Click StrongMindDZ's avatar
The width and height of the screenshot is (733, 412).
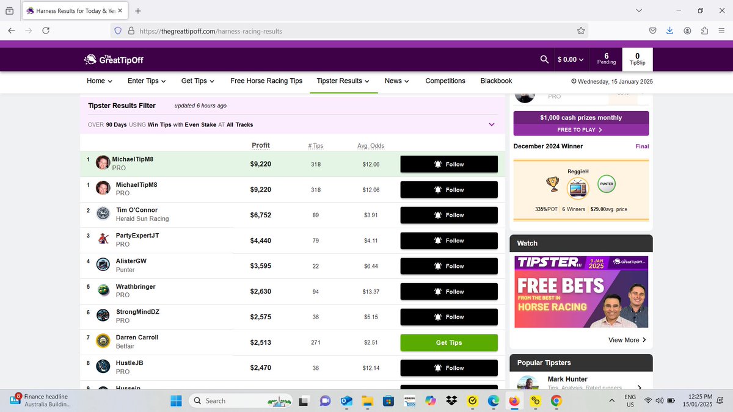pos(104,316)
